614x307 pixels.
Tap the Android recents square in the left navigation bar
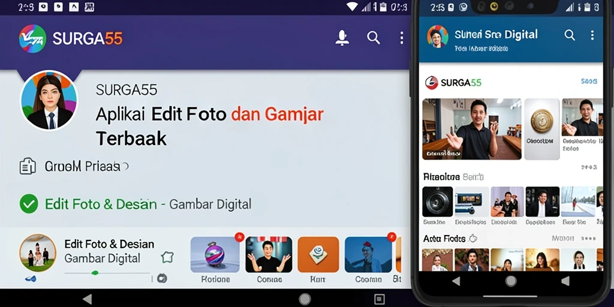[x=380, y=299]
